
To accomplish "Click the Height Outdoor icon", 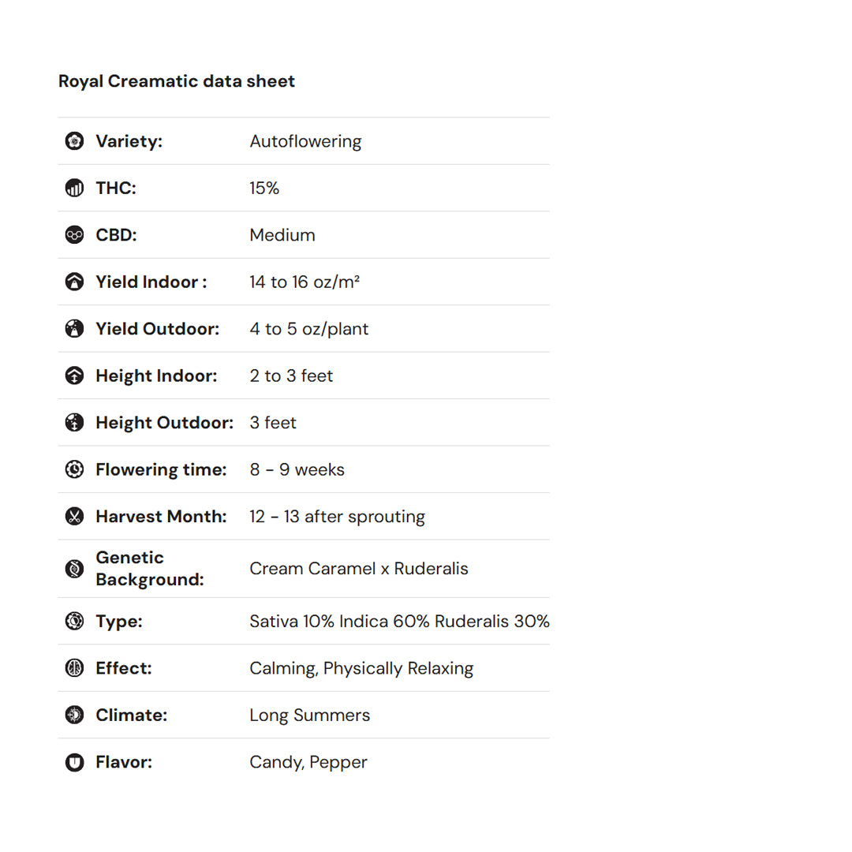I will click(x=74, y=423).
